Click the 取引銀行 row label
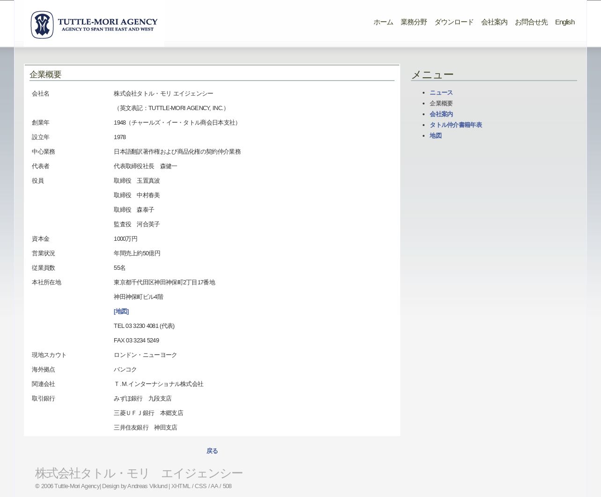 click(x=44, y=399)
